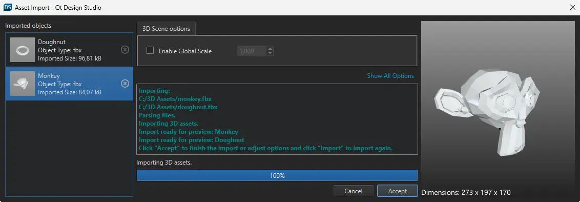Viewport: 580px width, 202px height.
Task: Click 'Importing 3D assets.' status above progress bar
Action: coord(164,163)
